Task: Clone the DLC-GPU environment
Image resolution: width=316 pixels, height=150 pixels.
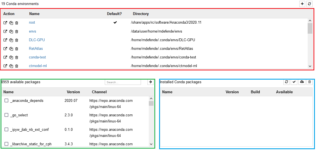Action: (11, 40)
